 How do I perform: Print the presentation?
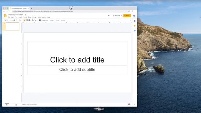coord(14,20)
